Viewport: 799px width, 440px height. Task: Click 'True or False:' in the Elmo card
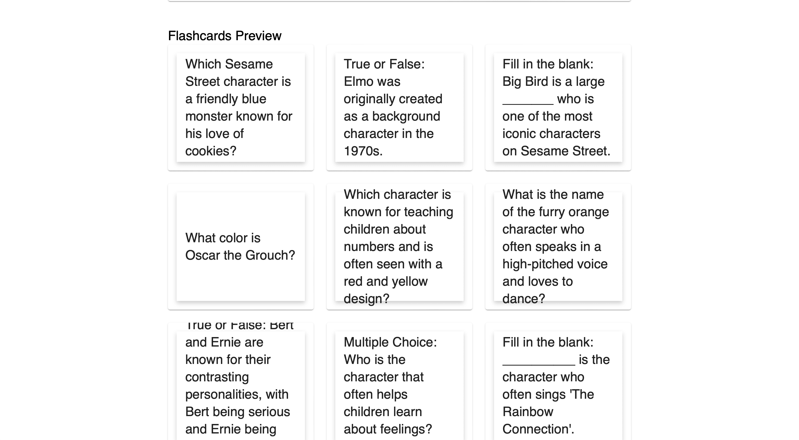(x=384, y=64)
